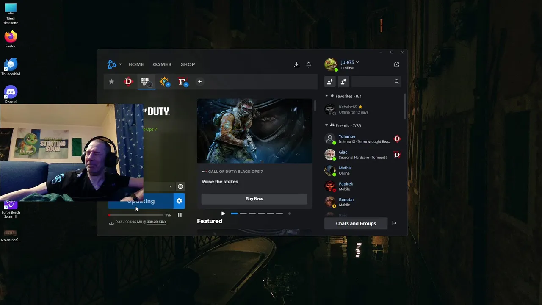Select friend Methiz

pos(362,170)
